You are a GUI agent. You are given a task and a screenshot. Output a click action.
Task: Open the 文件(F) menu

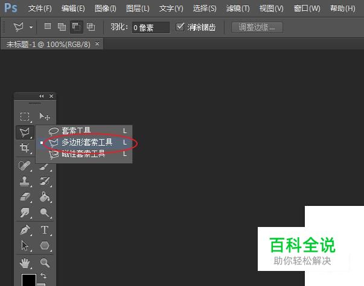point(40,8)
